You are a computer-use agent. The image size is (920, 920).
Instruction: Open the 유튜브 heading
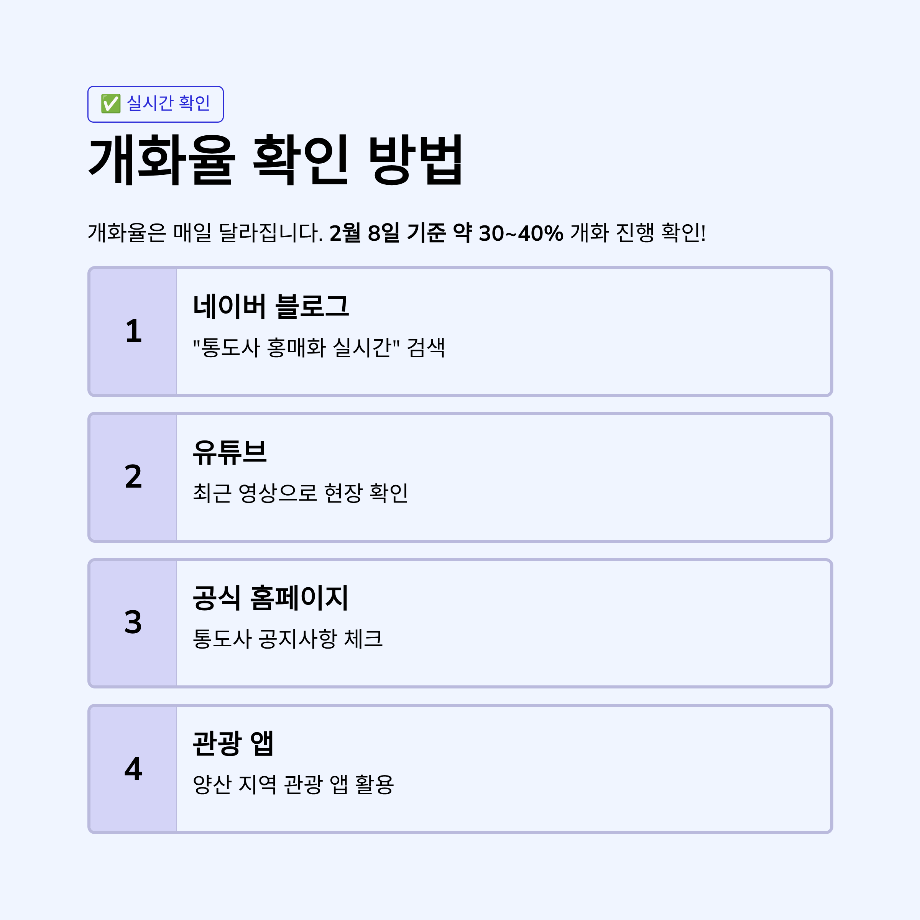pos(230,452)
